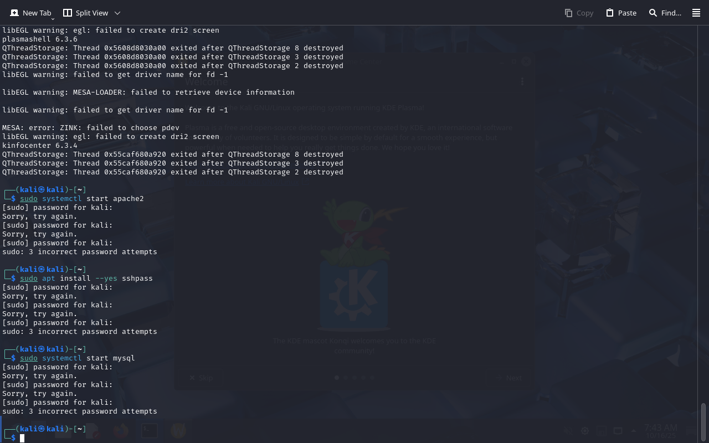
Task: Click the Split View icon
Action: click(x=68, y=13)
